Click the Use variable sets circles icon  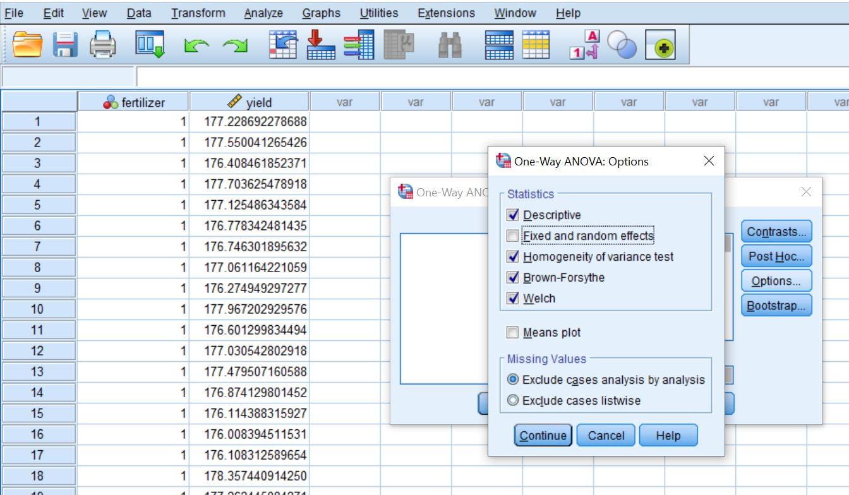(x=622, y=46)
